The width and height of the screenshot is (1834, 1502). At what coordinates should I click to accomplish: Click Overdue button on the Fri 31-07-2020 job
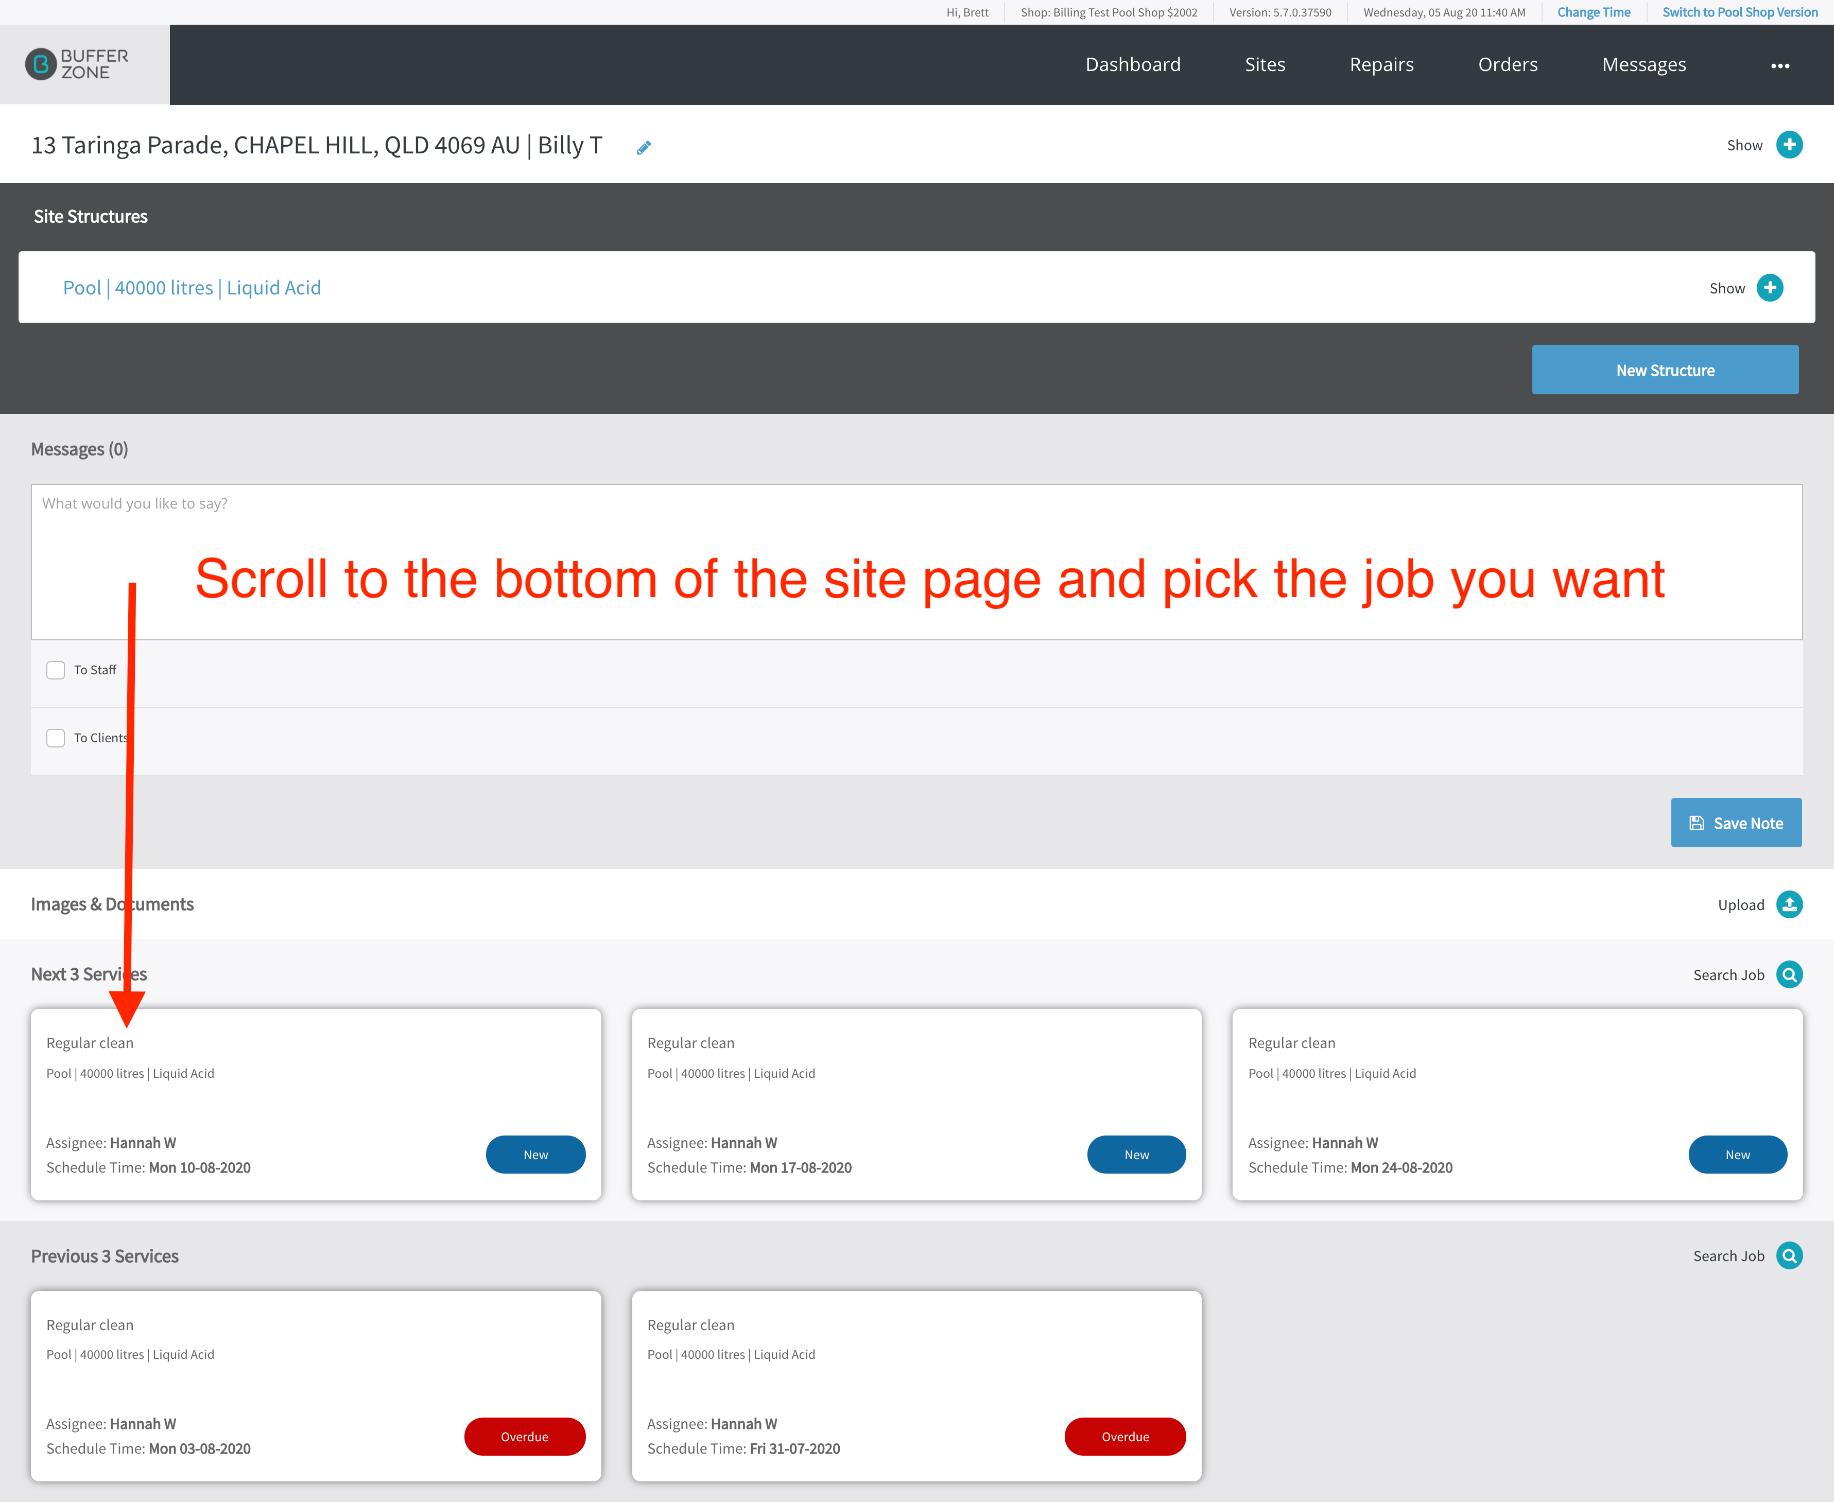tap(1124, 1436)
